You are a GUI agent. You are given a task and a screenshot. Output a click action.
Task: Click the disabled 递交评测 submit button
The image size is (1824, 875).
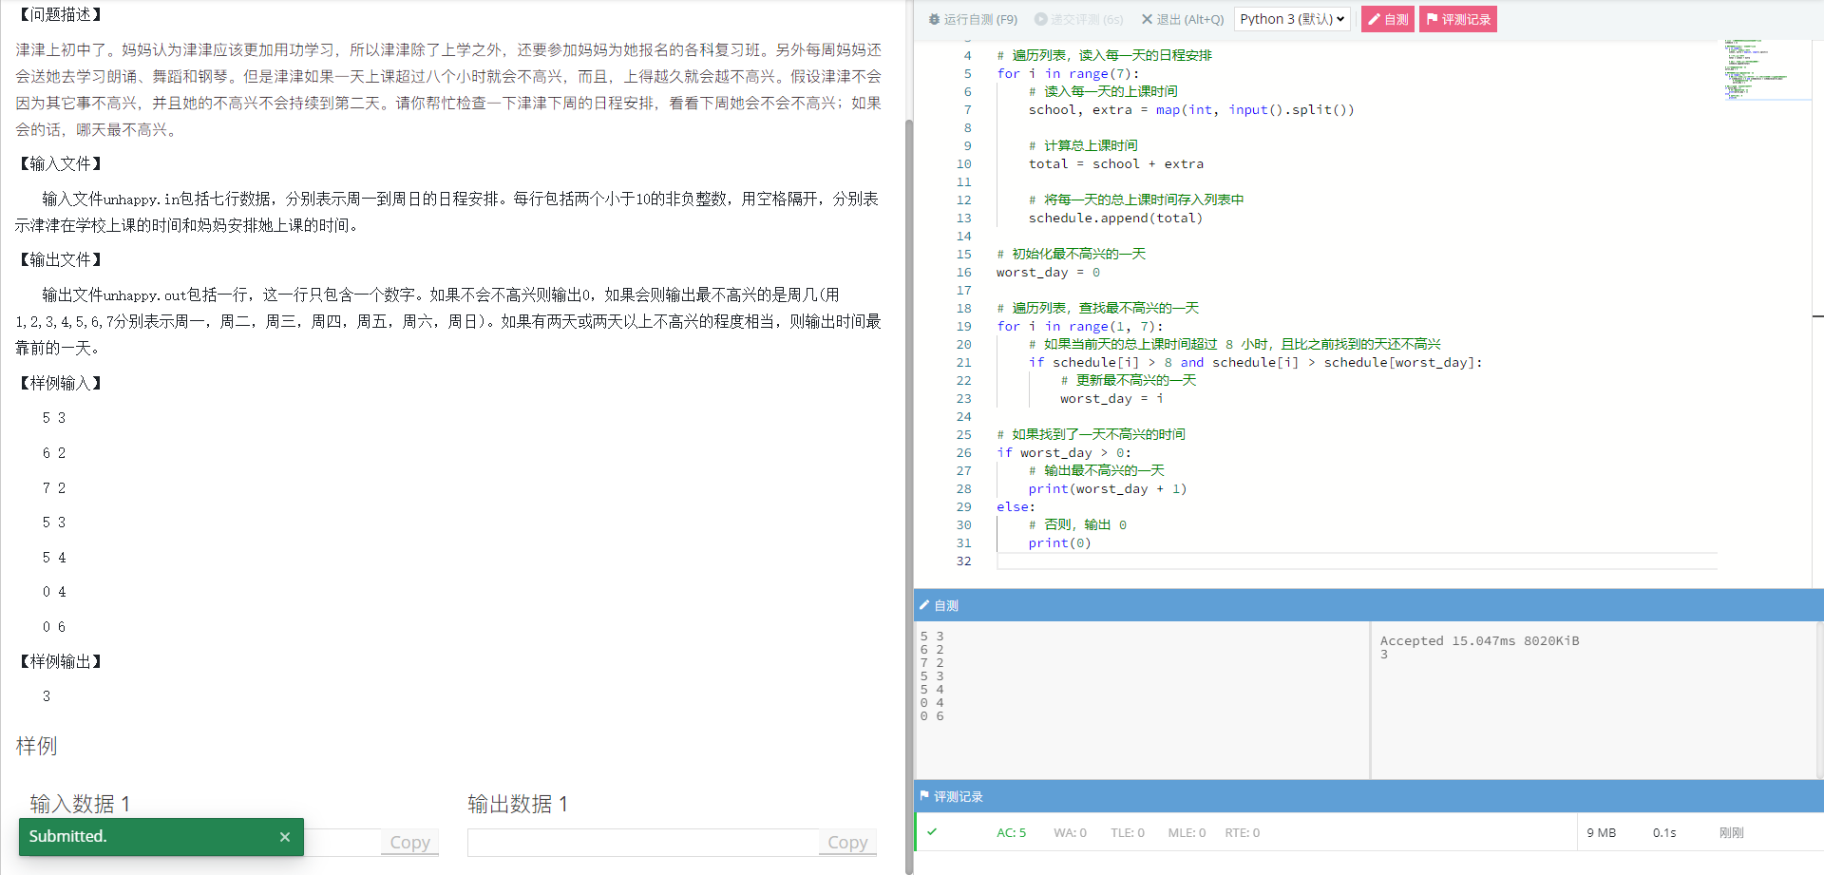1079,19
